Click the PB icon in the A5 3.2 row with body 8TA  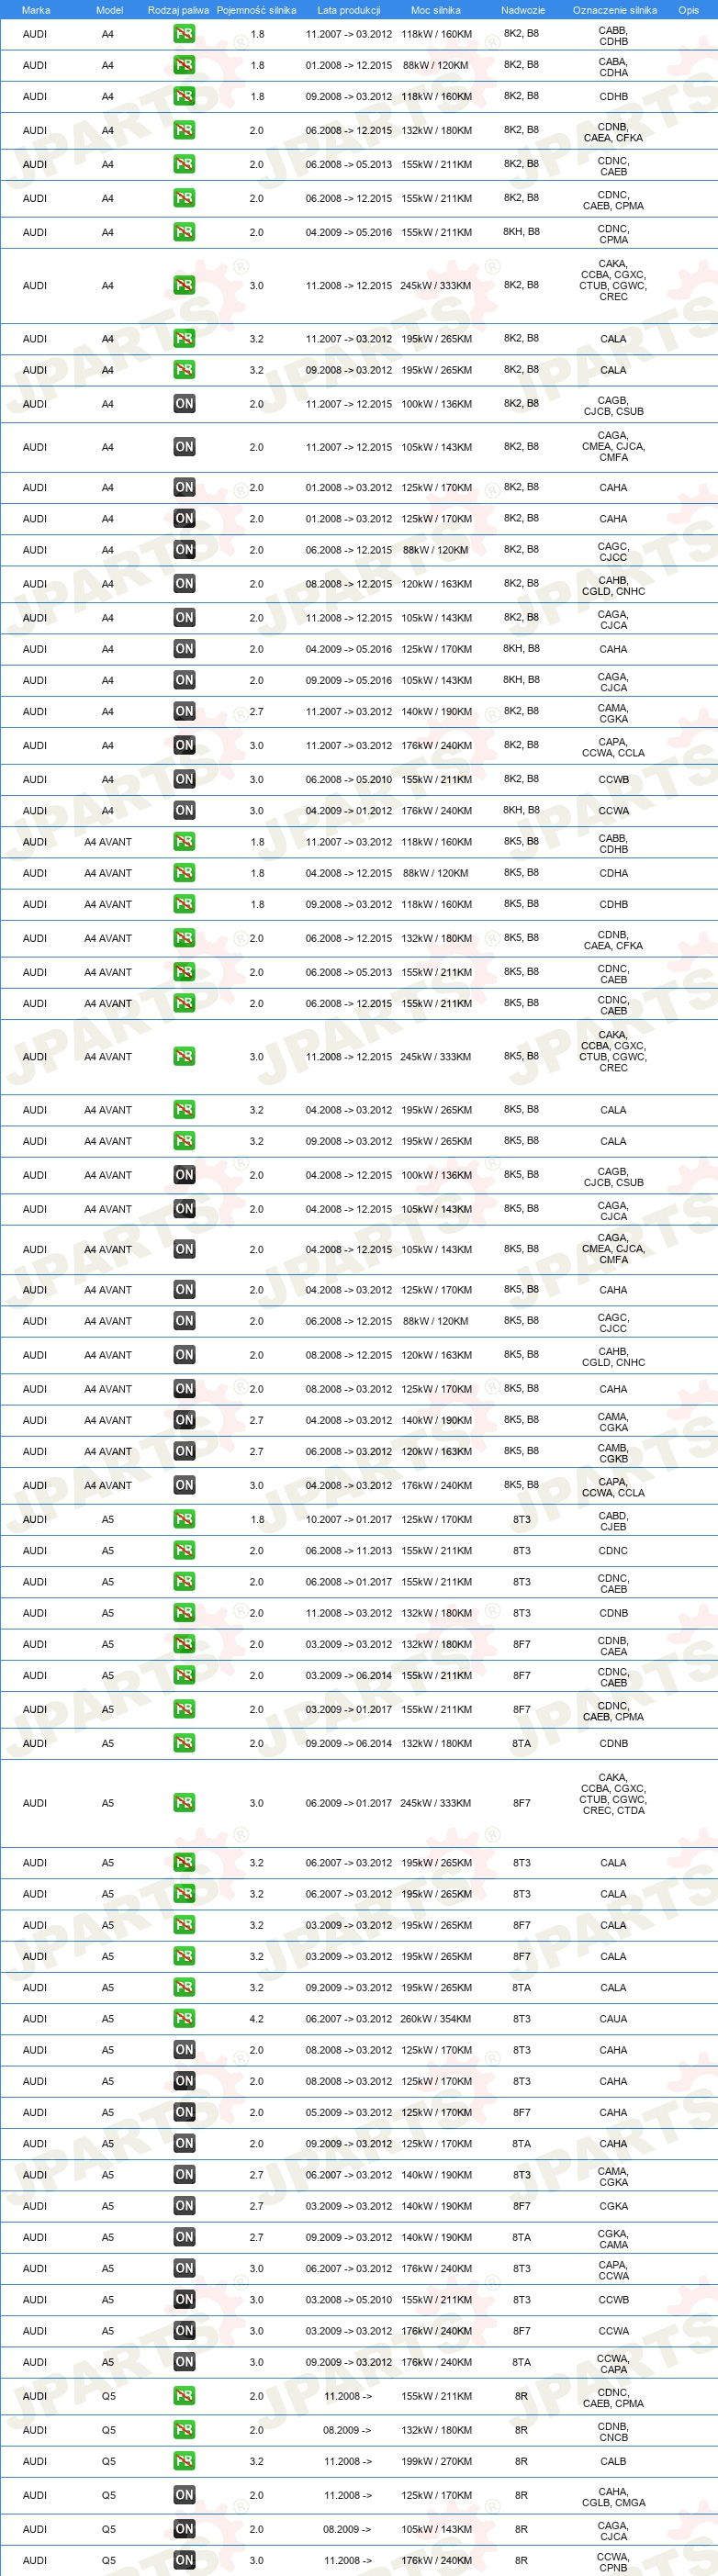pos(184,1987)
